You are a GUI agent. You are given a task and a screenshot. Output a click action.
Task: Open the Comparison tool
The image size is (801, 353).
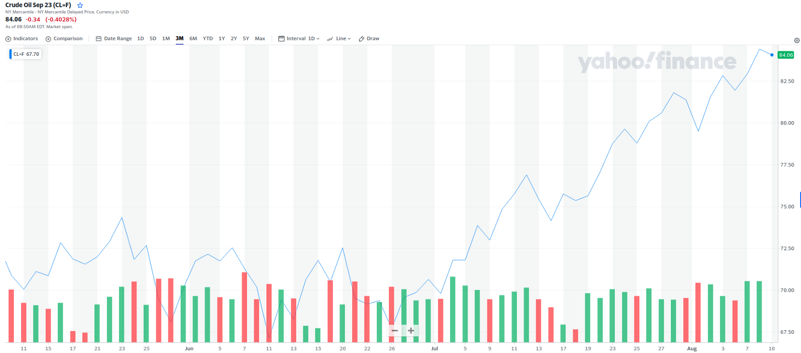coord(64,38)
